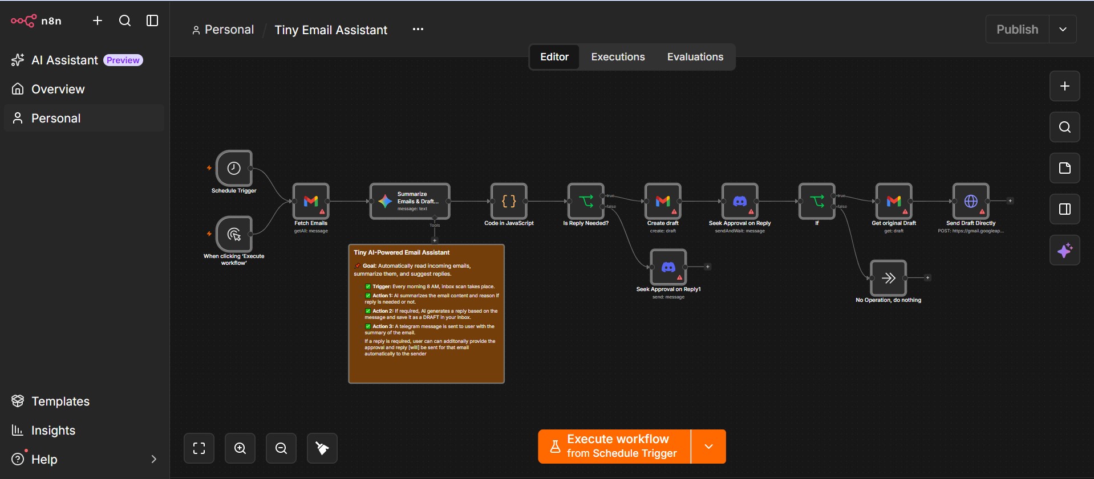Fit workflow to view

(199, 448)
